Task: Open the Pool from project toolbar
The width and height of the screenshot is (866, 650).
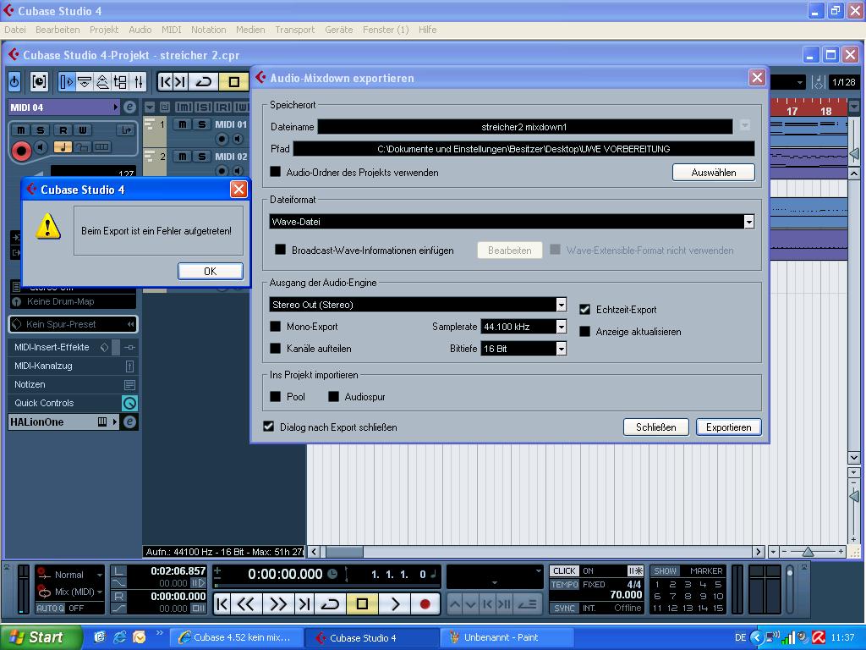Action: (120, 82)
